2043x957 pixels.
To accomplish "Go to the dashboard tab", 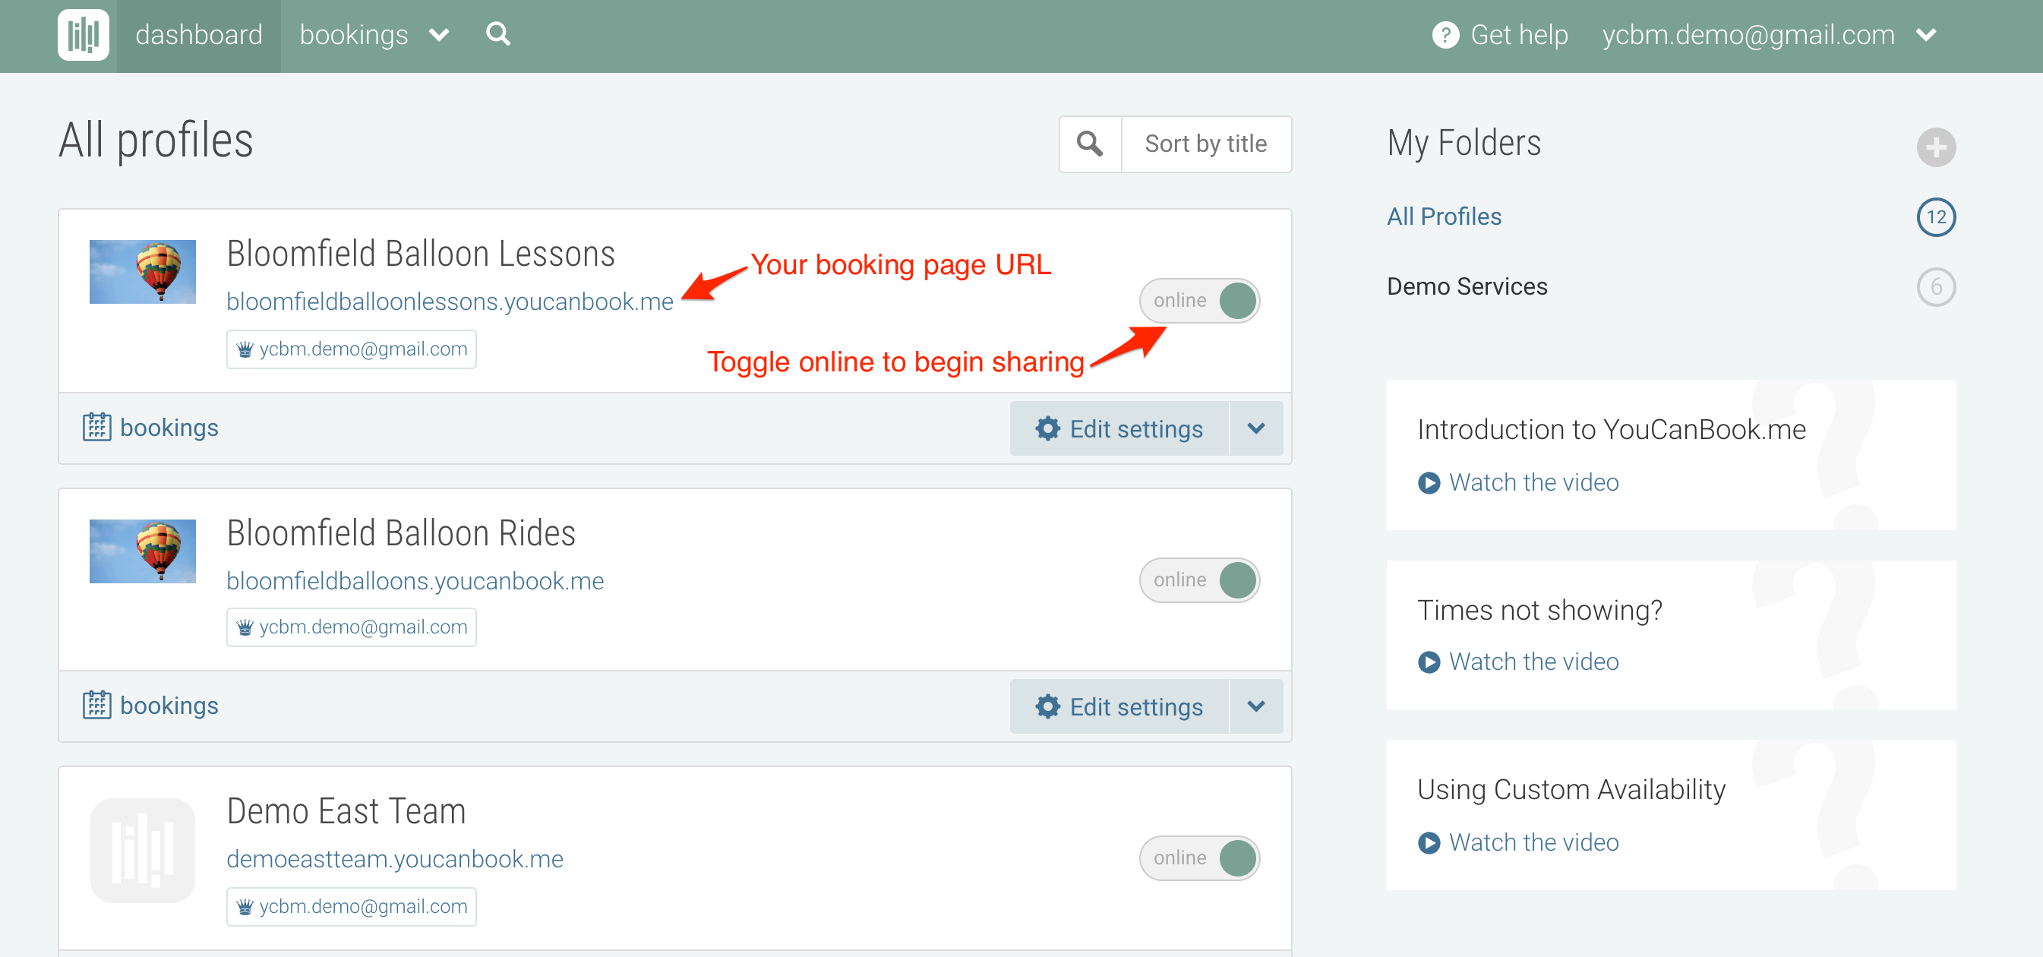I will [199, 36].
